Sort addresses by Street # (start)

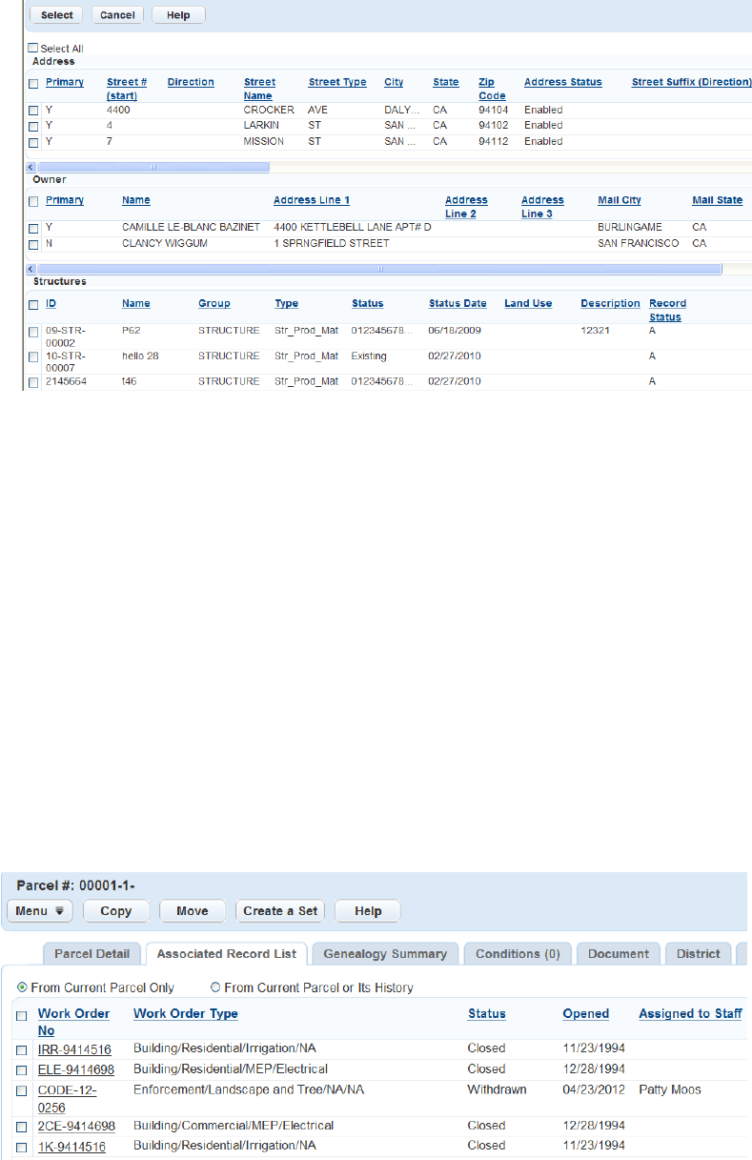point(127,89)
